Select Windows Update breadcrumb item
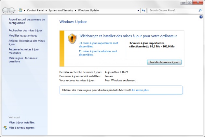 88,10
